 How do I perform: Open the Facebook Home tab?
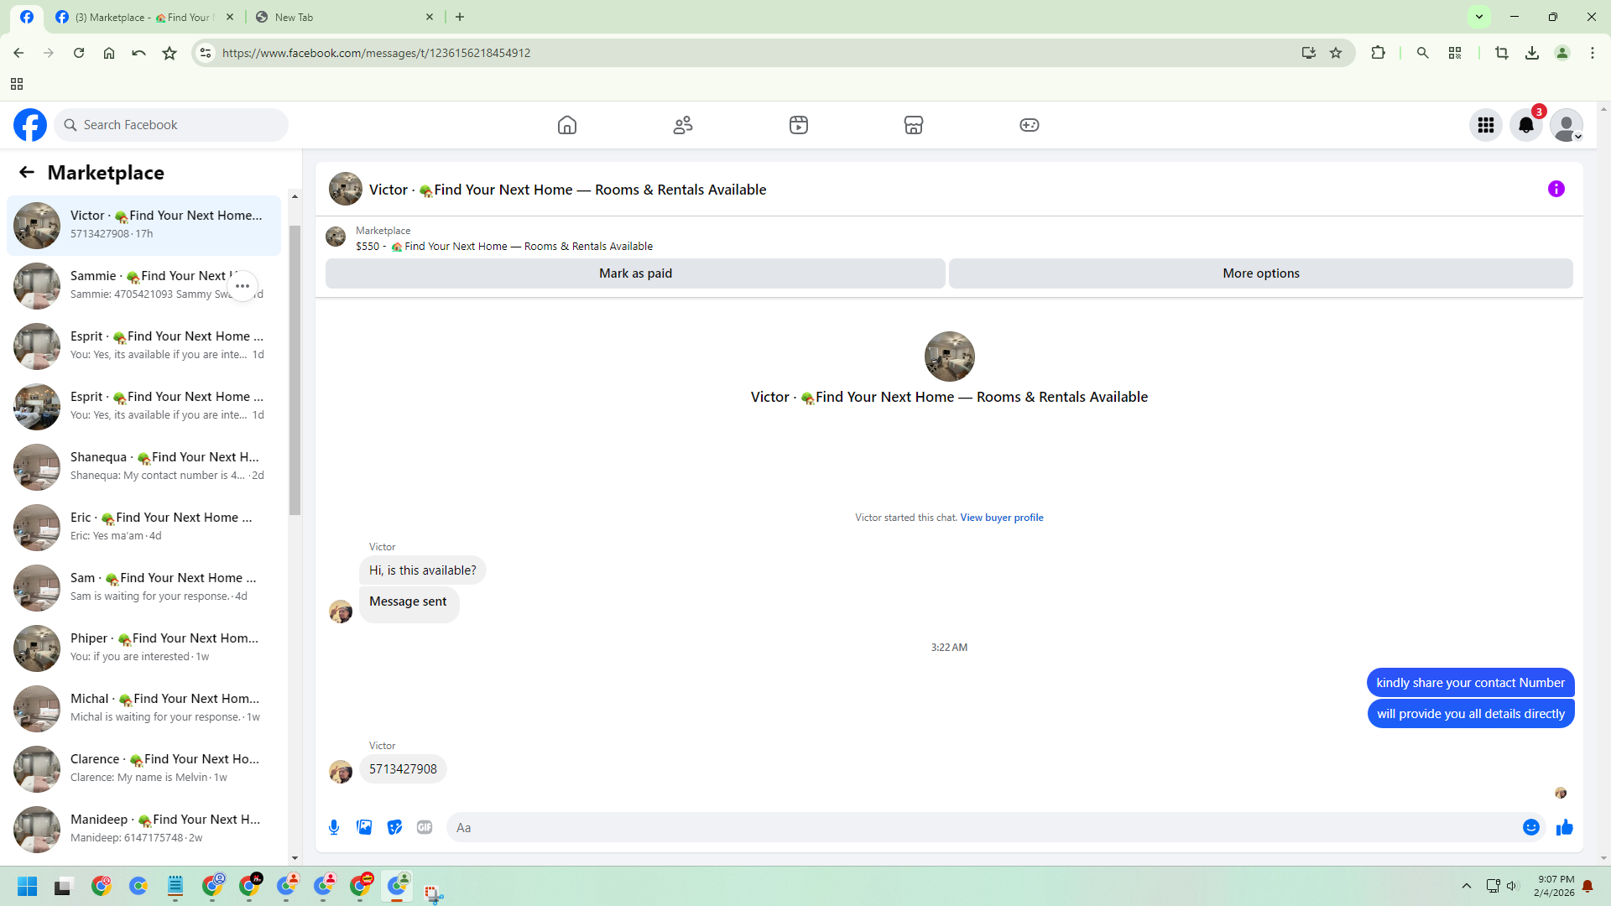click(567, 125)
